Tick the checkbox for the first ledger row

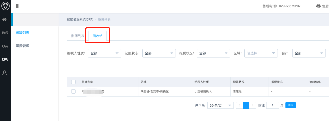73,91
